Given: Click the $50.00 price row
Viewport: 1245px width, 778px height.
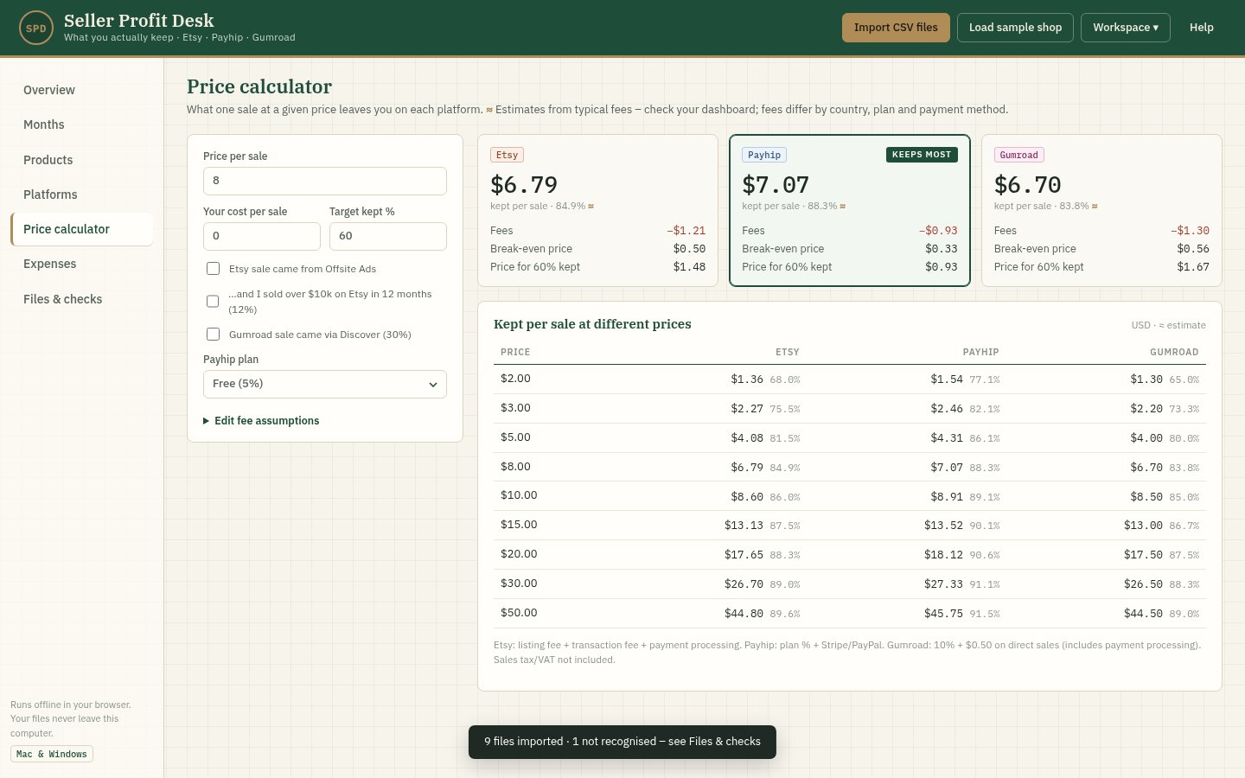Looking at the screenshot, I should pos(850,614).
